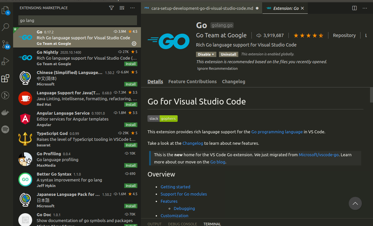Open the Getting started link

175,187
